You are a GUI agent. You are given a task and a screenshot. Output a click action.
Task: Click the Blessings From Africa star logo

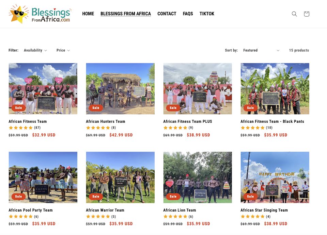pos(40,14)
